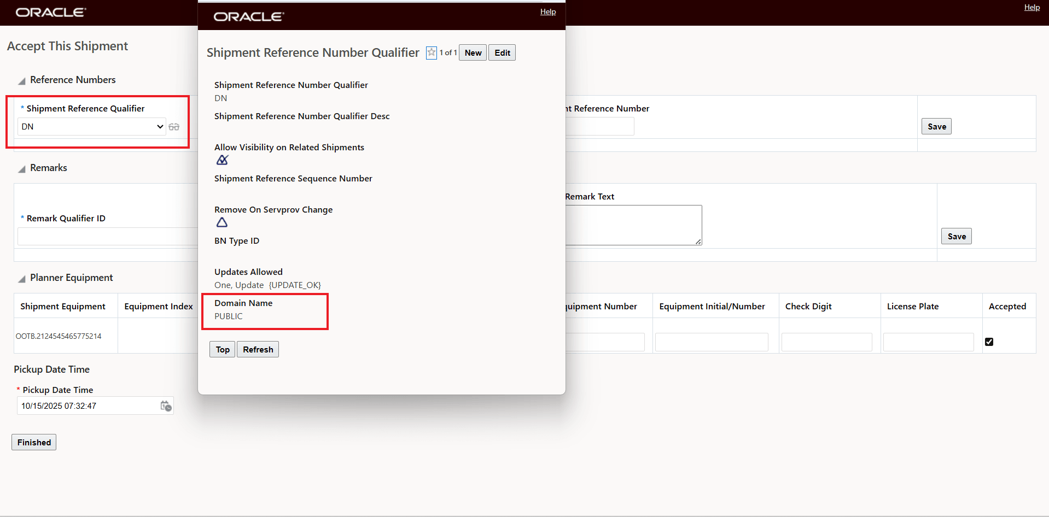Toggle the Accepted checkbox for the shipment equipment row

989,342
